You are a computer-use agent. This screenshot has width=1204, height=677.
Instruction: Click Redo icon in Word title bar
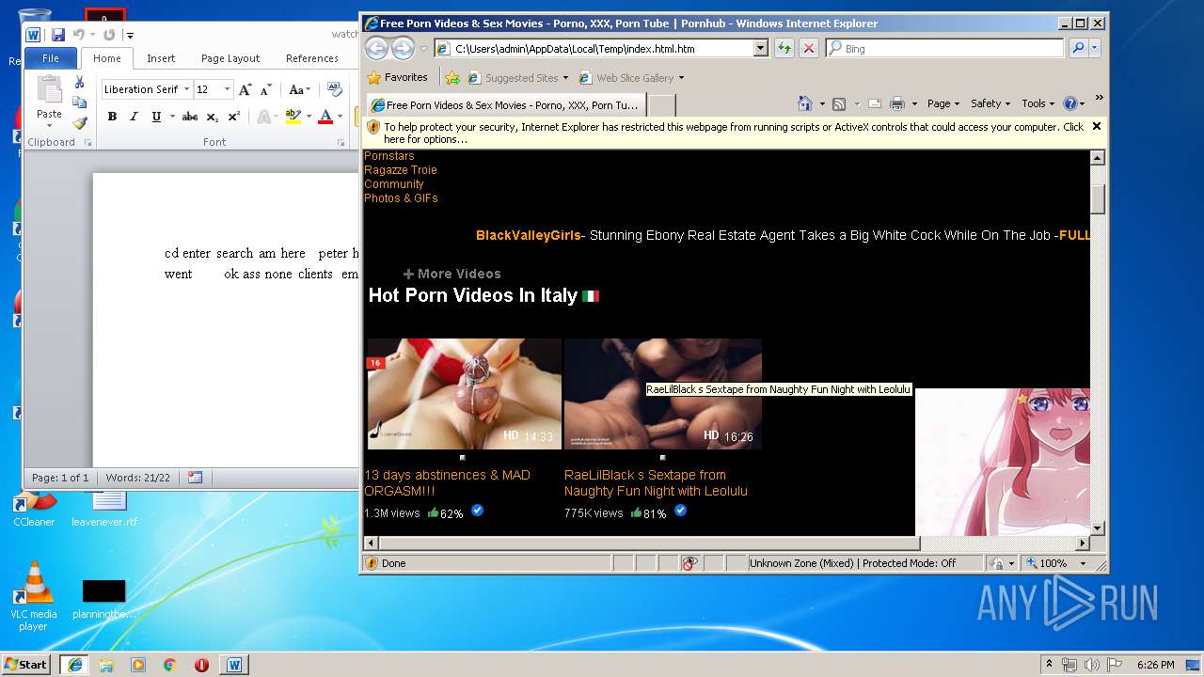point(109,35)
